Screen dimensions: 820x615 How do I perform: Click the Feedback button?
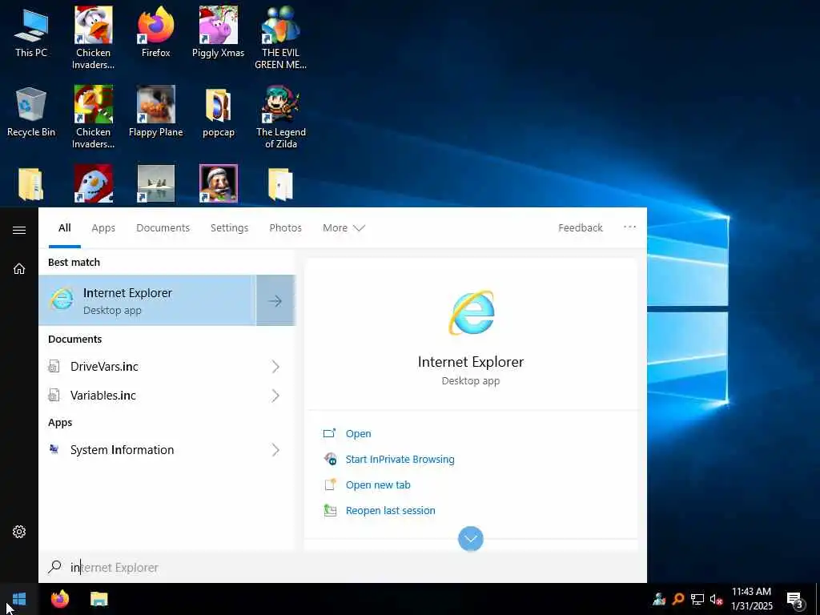pos(581,228)
